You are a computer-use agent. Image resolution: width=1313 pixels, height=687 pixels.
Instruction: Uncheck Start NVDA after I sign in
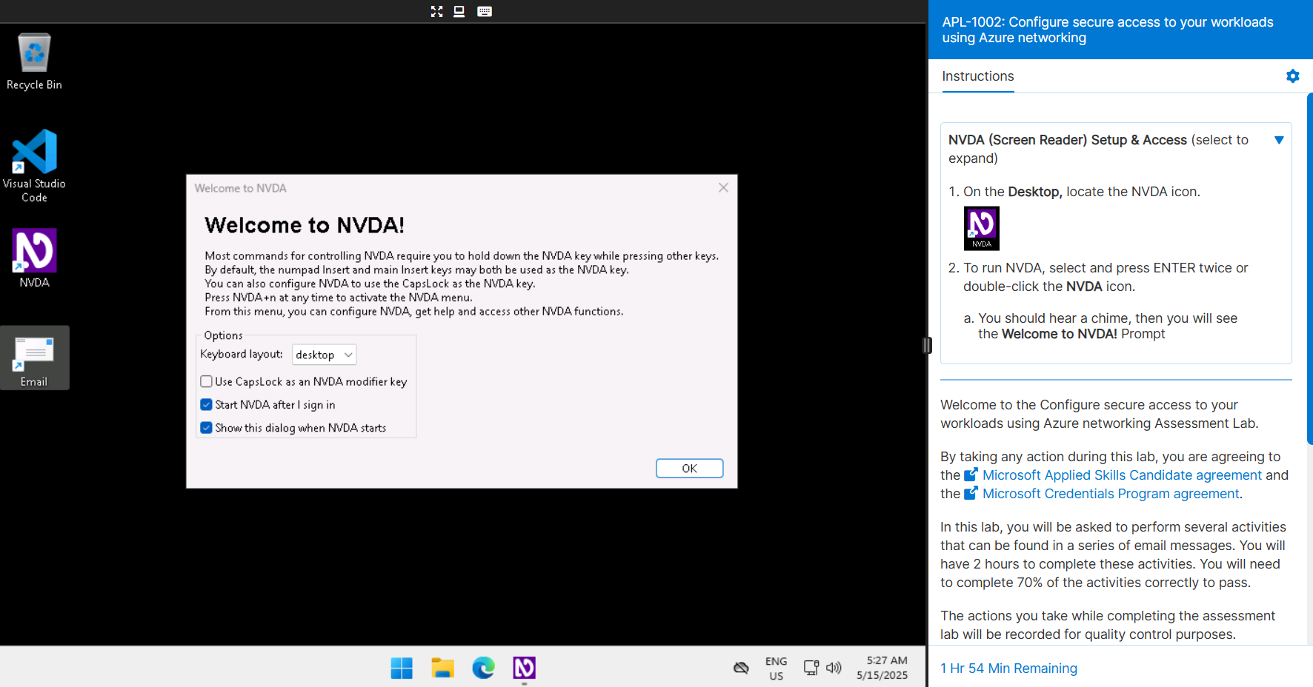point(206,404)
